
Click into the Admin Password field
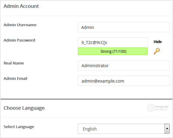click(113, 42)
